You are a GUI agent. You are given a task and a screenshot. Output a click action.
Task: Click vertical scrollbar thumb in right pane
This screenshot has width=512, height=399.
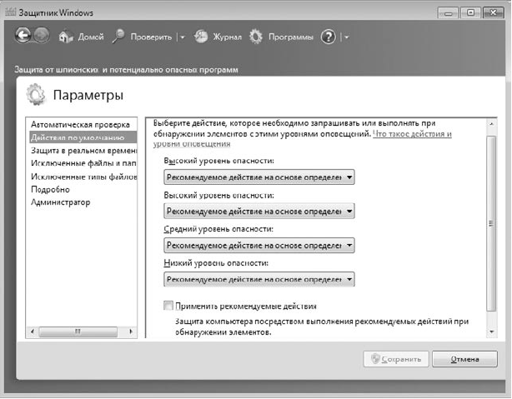tap(491, 223)
